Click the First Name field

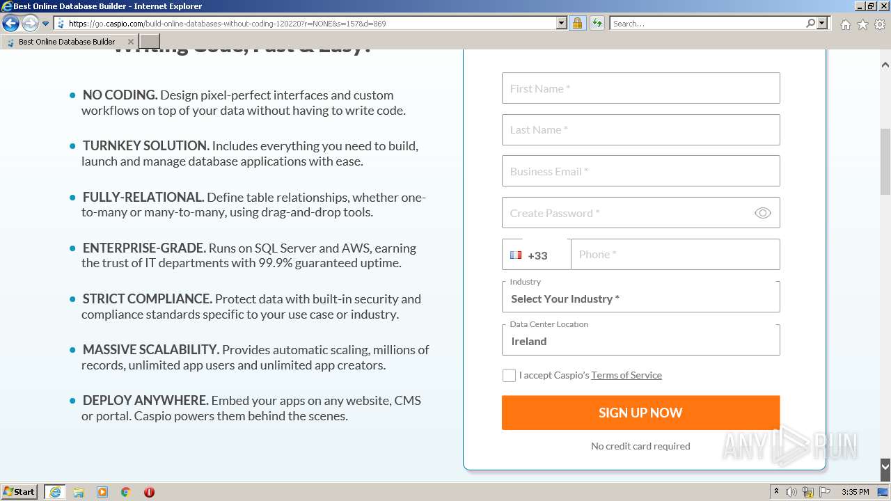click(640, 88)
